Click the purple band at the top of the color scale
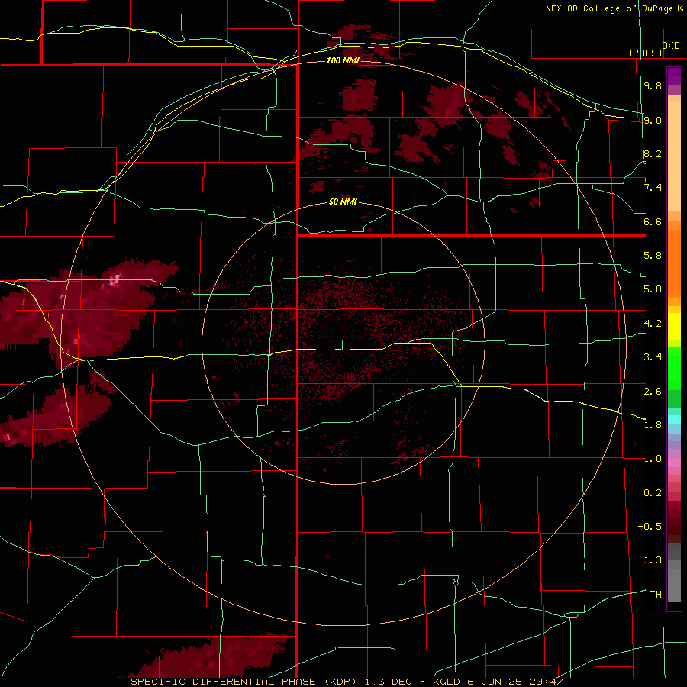Viewport: 687px width, 687px height. pyautogui.click(x=674, y=76)
